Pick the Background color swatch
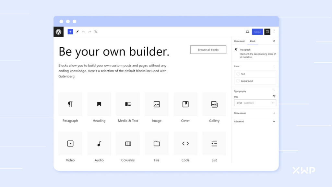 [x=238, y=81]
